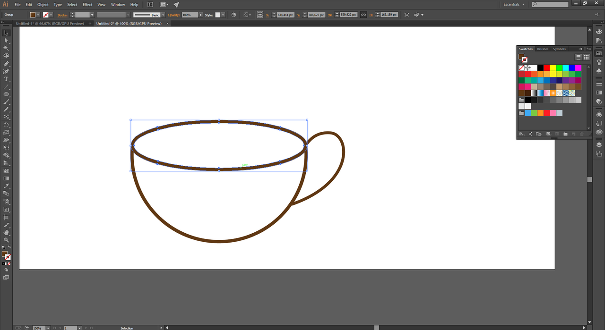
Task: Select the Type tool
Action: point(6,79)
